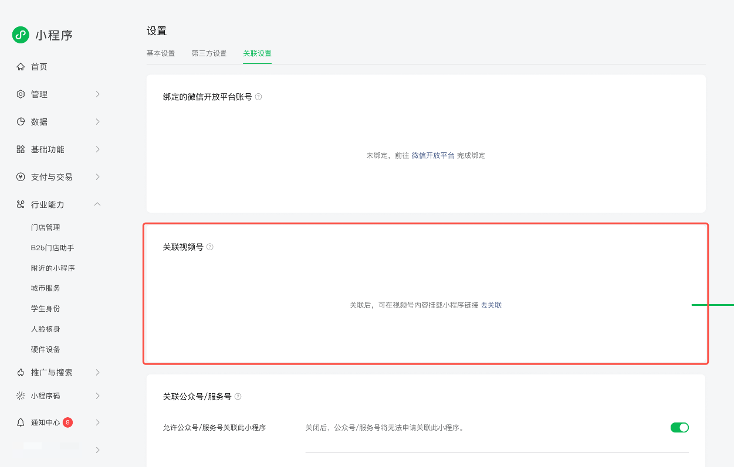The height and width of the screenshot is (467, 734).
Task: Open 学生身份 in sidebar
Action: (46, 309)
